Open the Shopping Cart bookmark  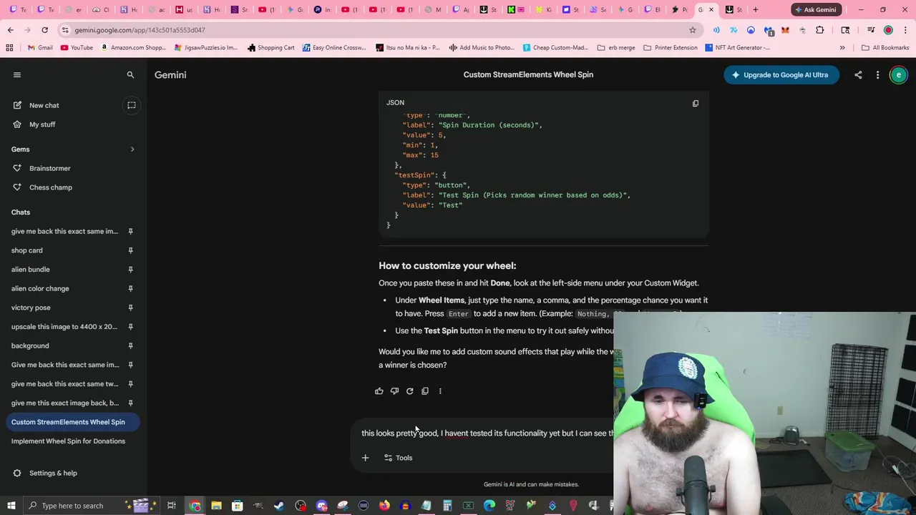pos(271,47)
